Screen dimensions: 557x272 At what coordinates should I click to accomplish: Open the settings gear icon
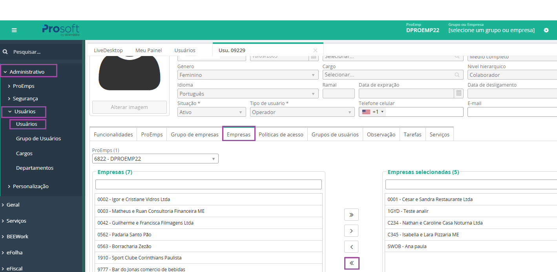546,30
